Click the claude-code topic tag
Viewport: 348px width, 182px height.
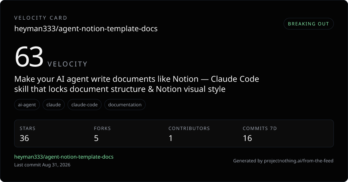85,105
